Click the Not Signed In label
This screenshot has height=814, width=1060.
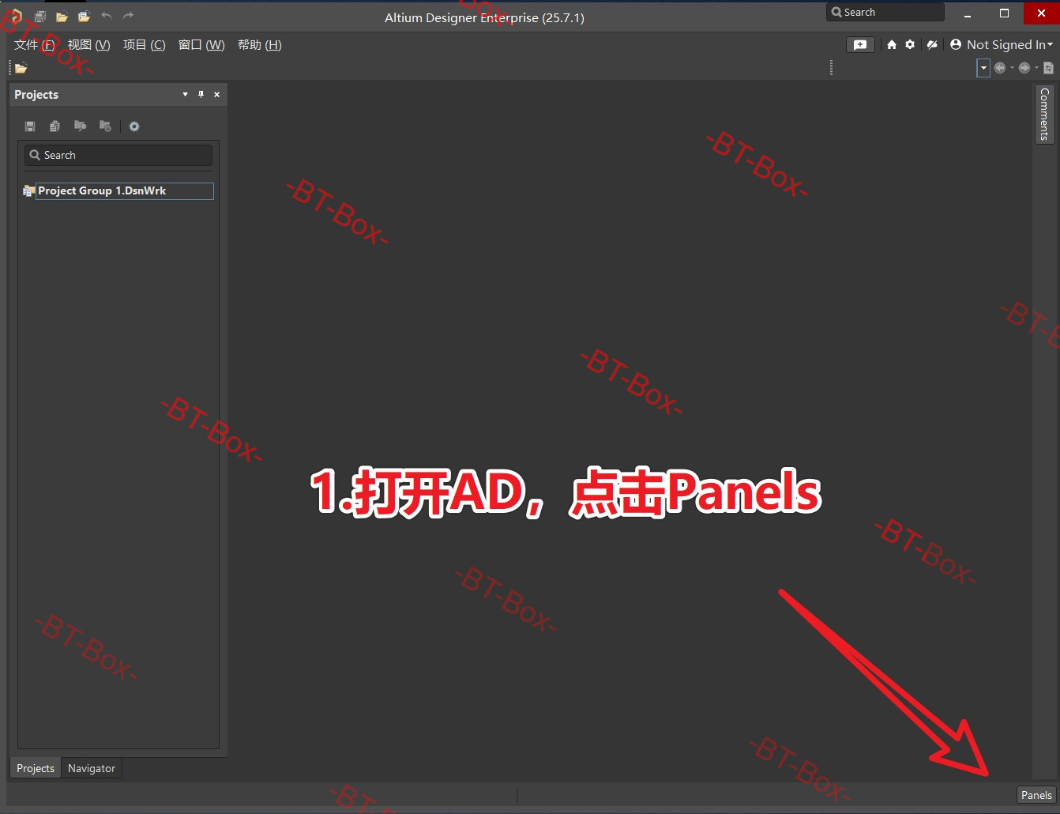tap(1006, 45)
